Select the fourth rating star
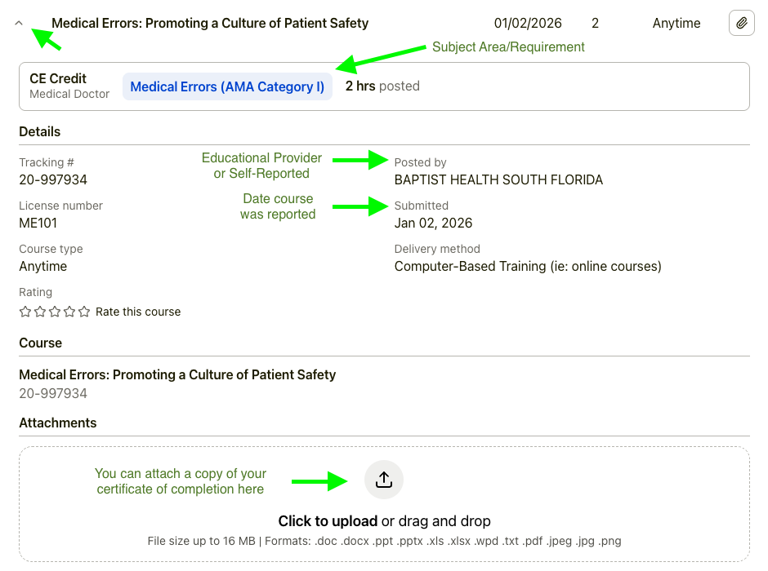Screen dimensions: 768x571 click(69, 312)
